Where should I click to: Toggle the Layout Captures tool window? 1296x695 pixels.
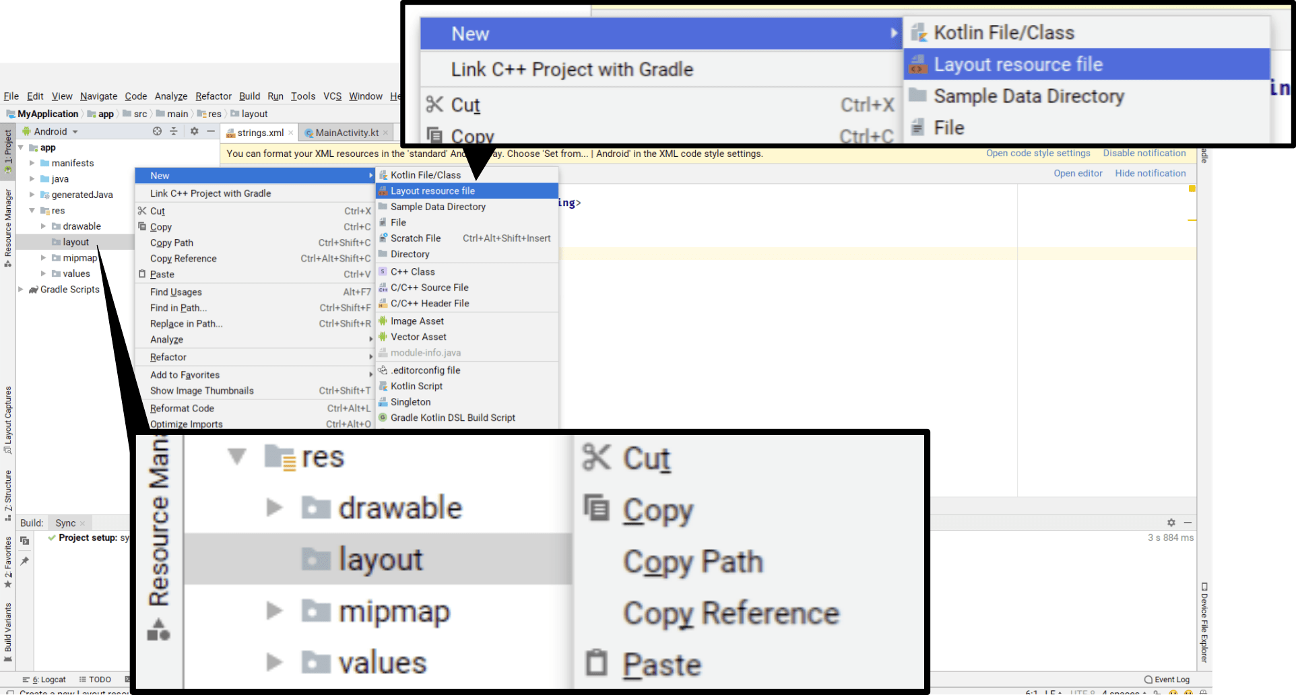coord(8,420)
